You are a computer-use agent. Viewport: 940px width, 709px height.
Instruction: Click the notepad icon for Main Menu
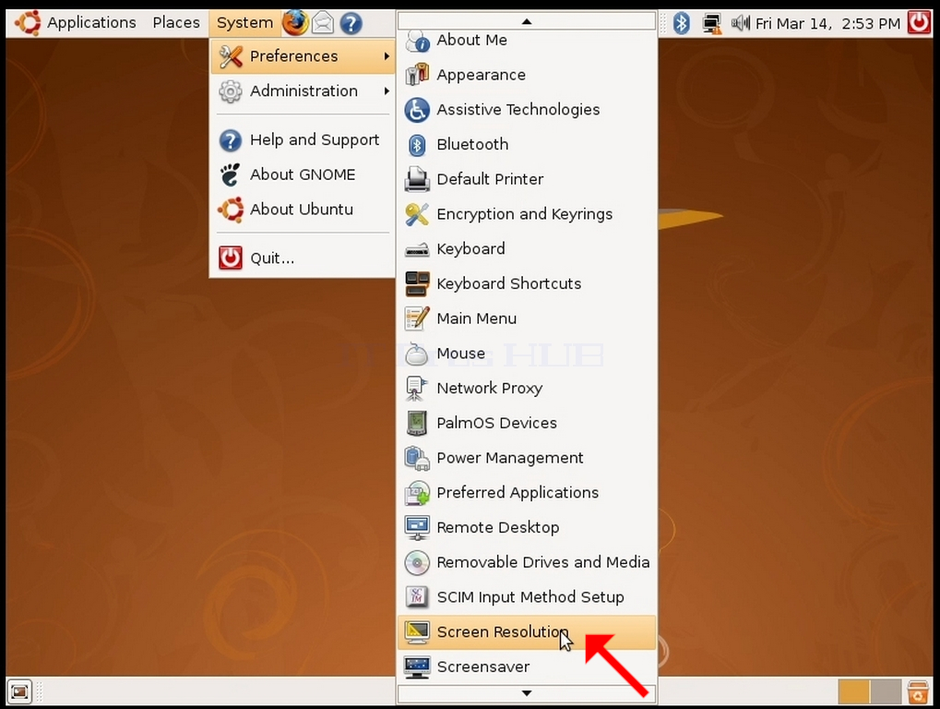(417, 318)
